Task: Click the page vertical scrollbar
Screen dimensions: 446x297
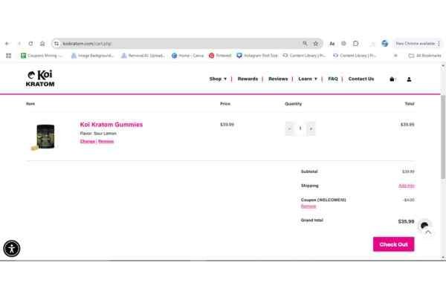Action: click(443, 137)
